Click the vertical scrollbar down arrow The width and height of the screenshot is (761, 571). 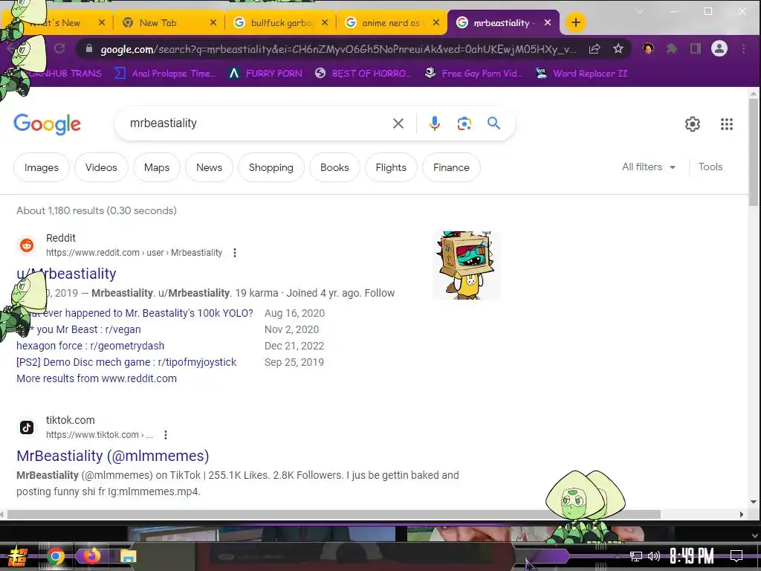coord(754,502)
